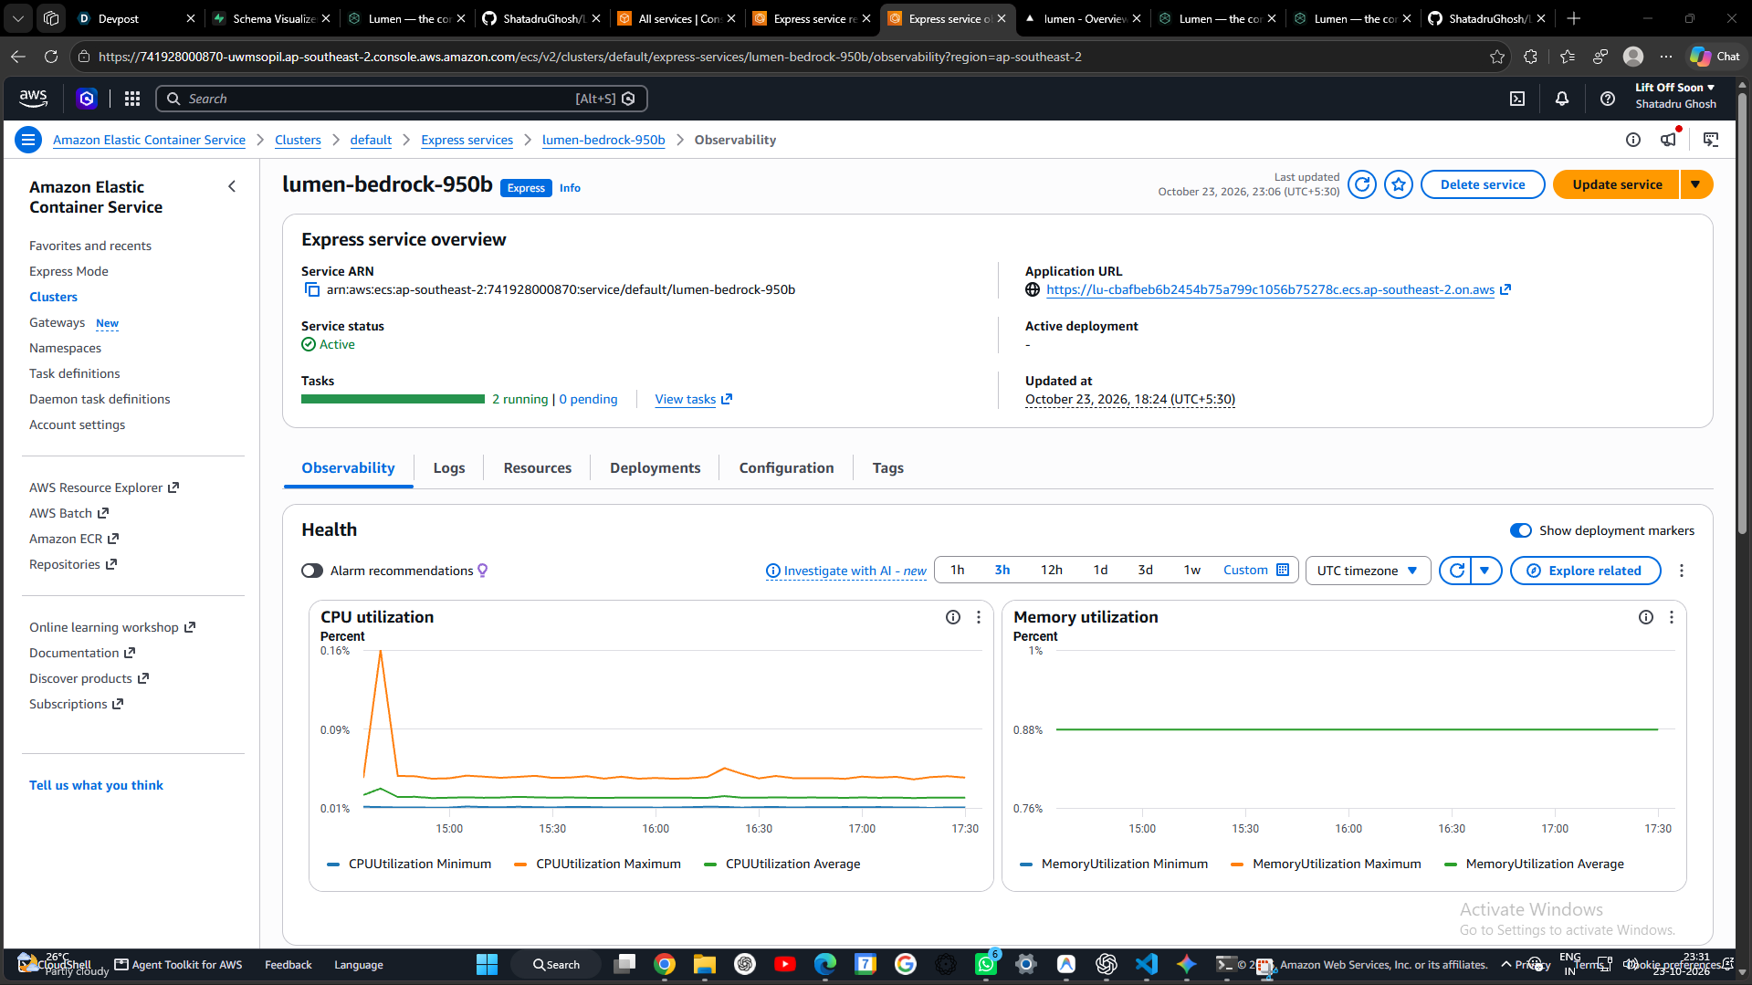Image resolution: width=1752 pixels, height=985 pixels.
Task: Open the AWS help question mark
Action: (x=1608, y=99)
